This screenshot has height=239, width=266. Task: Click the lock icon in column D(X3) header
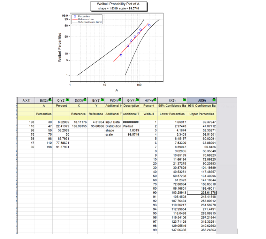tap(85, 99)
